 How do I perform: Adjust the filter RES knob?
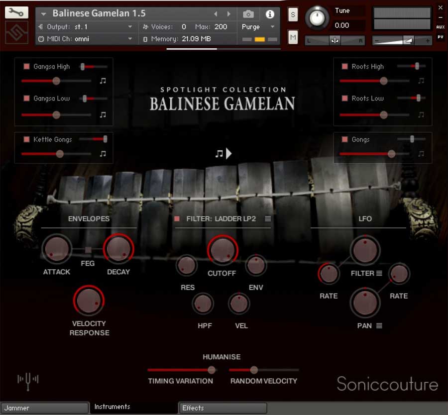pos(187,265)
